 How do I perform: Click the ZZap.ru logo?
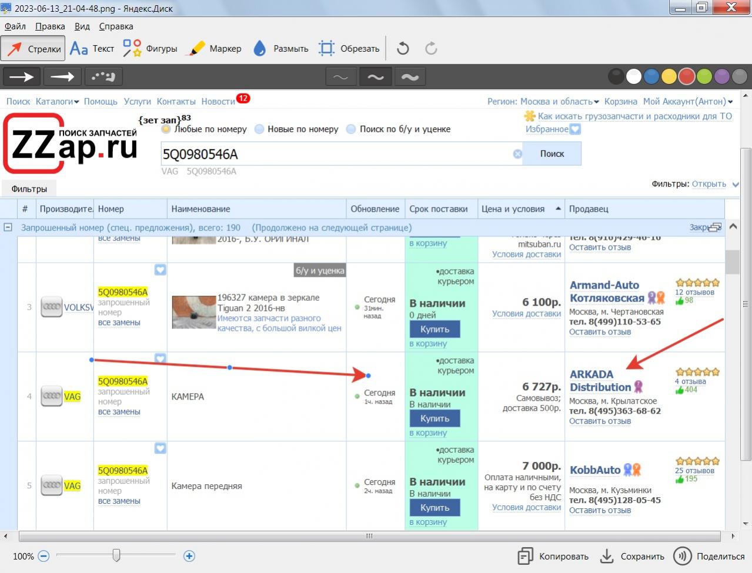click(71, 143)
